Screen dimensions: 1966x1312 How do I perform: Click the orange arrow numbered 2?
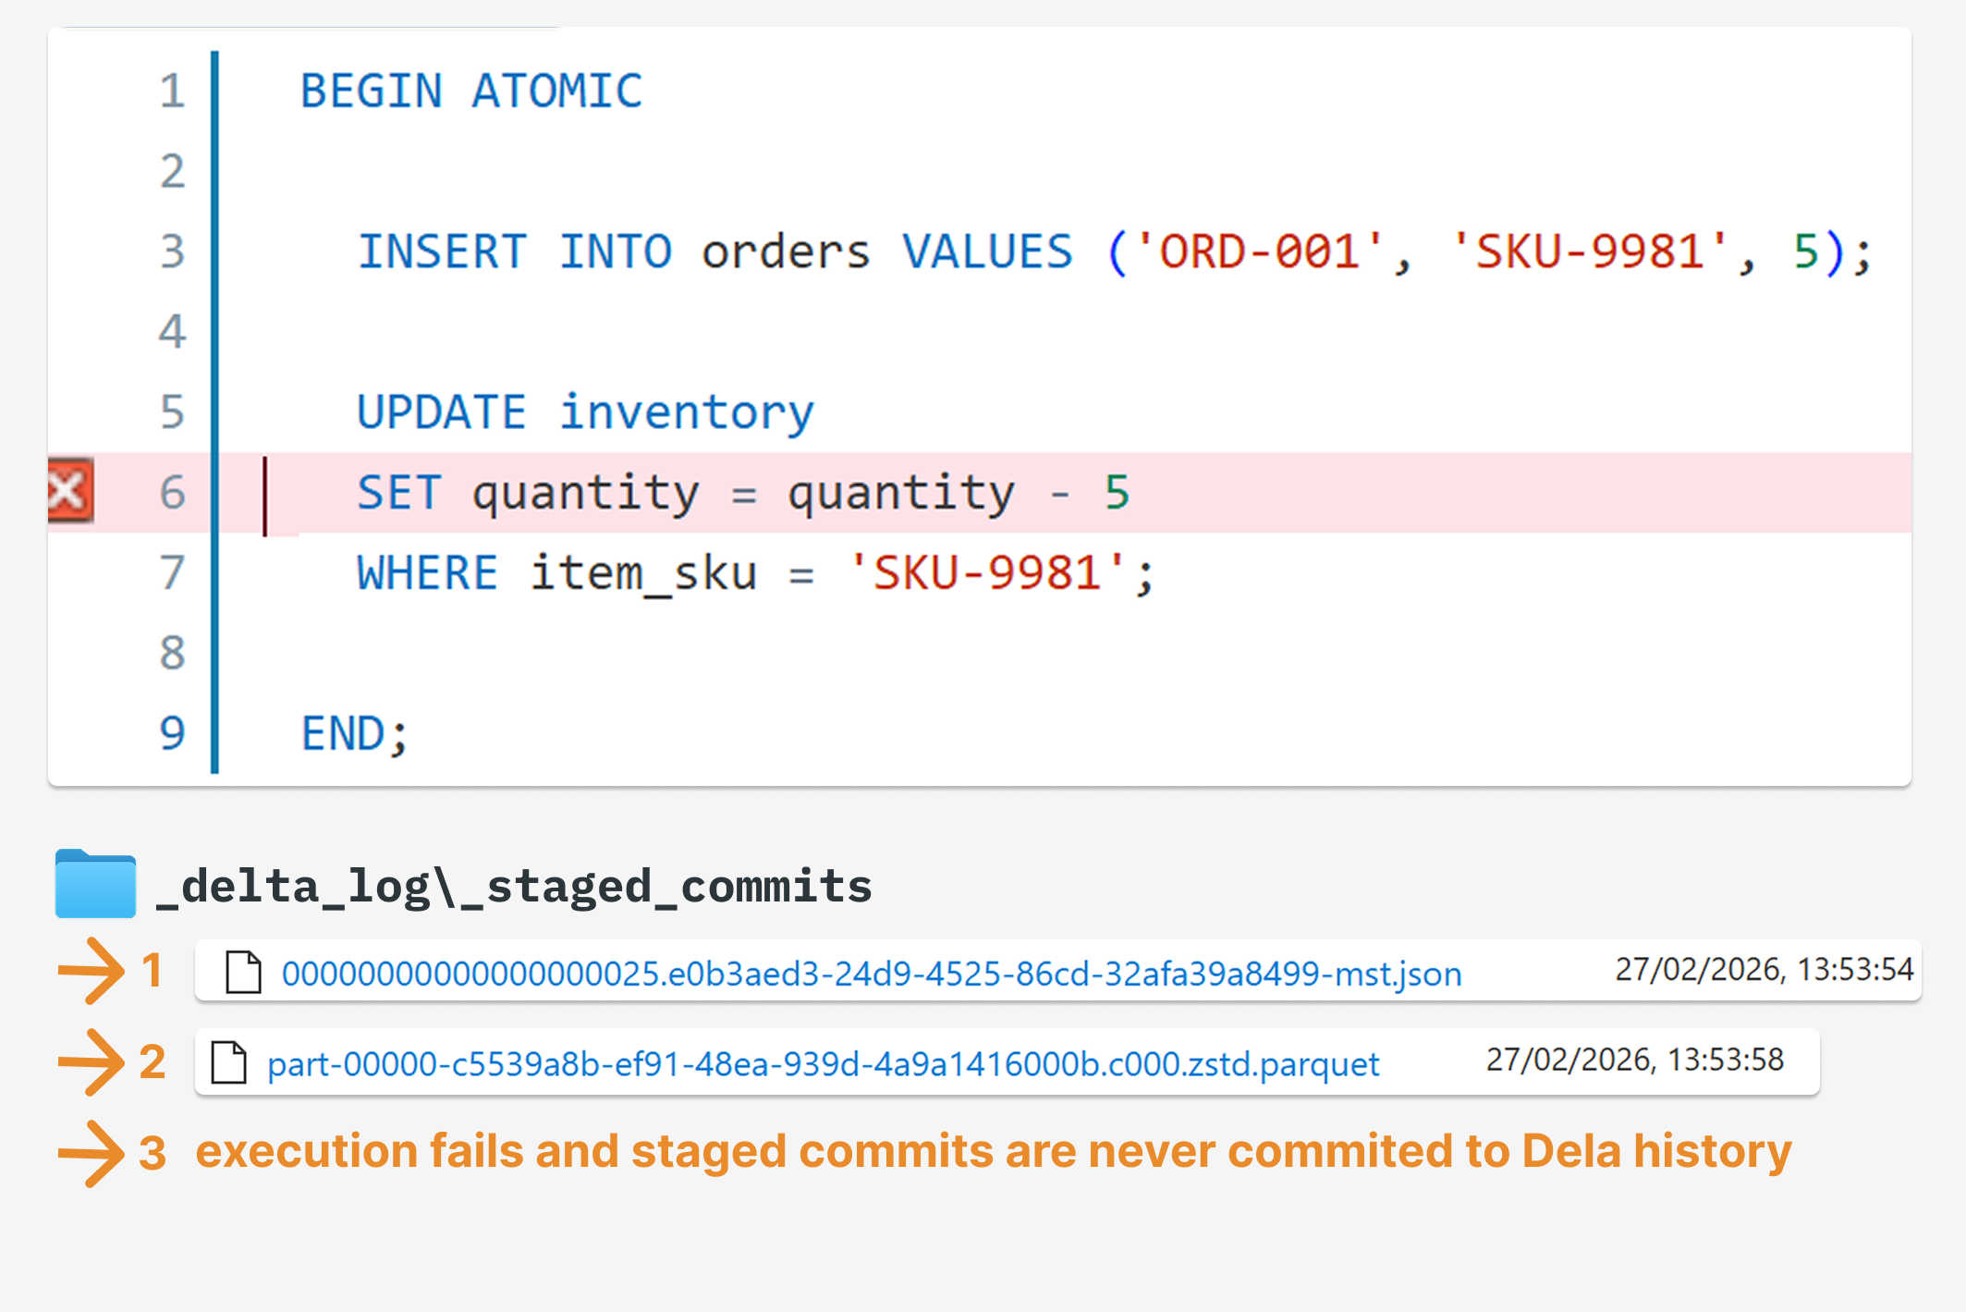click(92, 1061)
